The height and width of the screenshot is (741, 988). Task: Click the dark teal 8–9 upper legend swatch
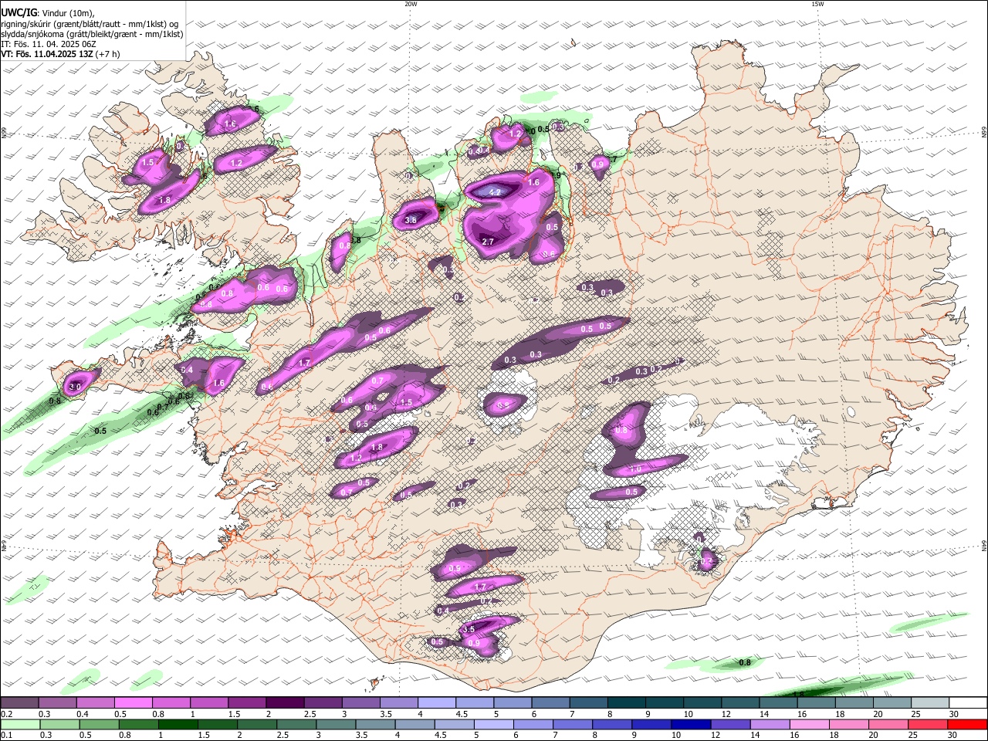tap(625, 702)
